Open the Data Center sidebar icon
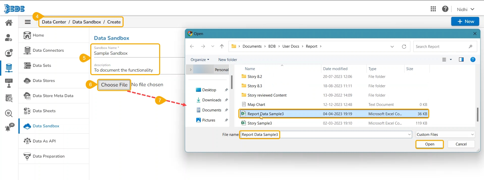The image size is (484, 180). [9, 68]
